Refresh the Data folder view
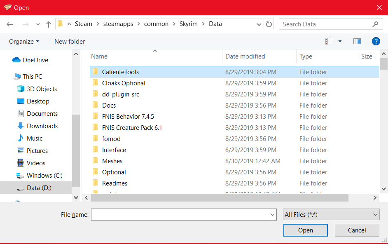Viewport: 388px width, 244px height. click(269, 24)
